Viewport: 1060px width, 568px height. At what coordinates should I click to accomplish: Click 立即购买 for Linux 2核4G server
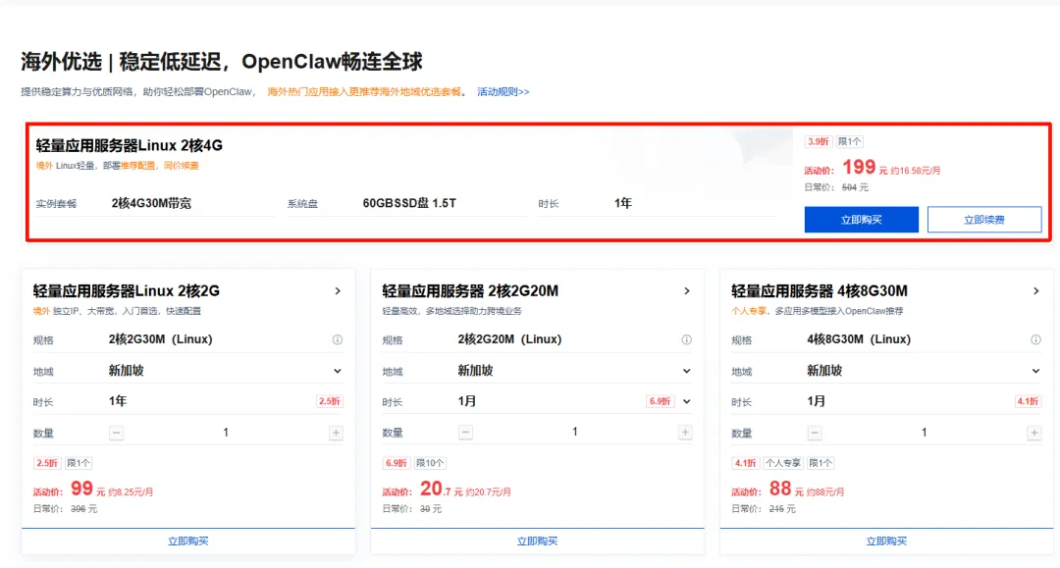(x=862, y=220)
